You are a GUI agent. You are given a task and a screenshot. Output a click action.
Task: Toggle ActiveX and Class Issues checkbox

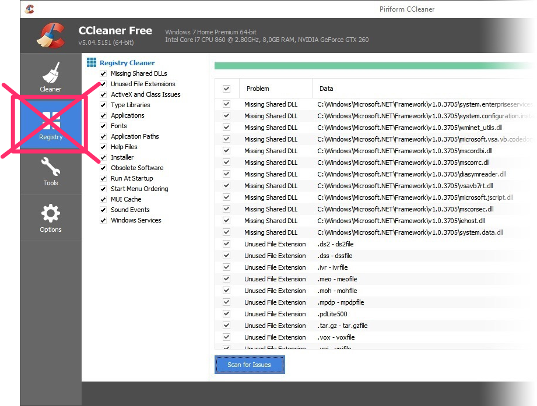click(103, 94)
